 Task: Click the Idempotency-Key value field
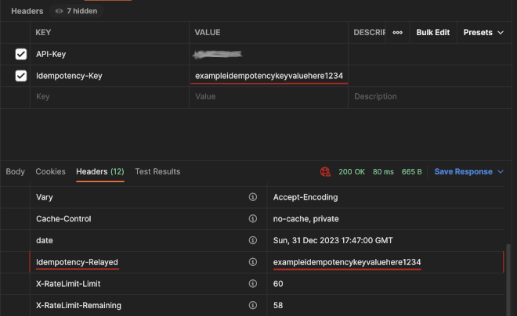pos(269,76)
